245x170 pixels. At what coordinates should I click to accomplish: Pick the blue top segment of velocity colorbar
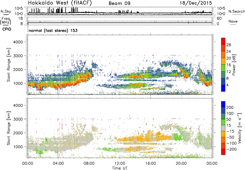[x=223, y=104]
